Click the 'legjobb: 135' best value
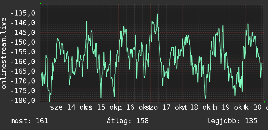This screenshot has height=130, width=268. point(232,121)
